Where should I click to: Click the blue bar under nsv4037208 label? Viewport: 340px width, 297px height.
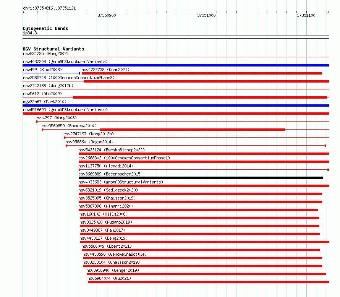[x=176, y=65]
